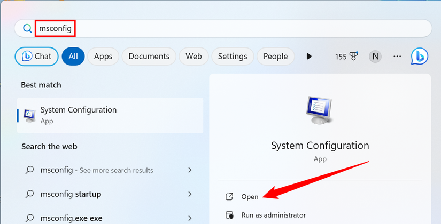
Task: Click the N user account avatar
Action: coord(376,56)
